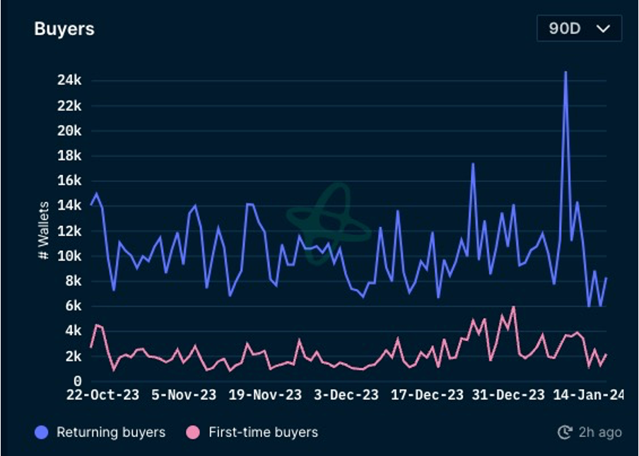Click the clock refresh icon

pyautogui.click(x=565, y=432)
